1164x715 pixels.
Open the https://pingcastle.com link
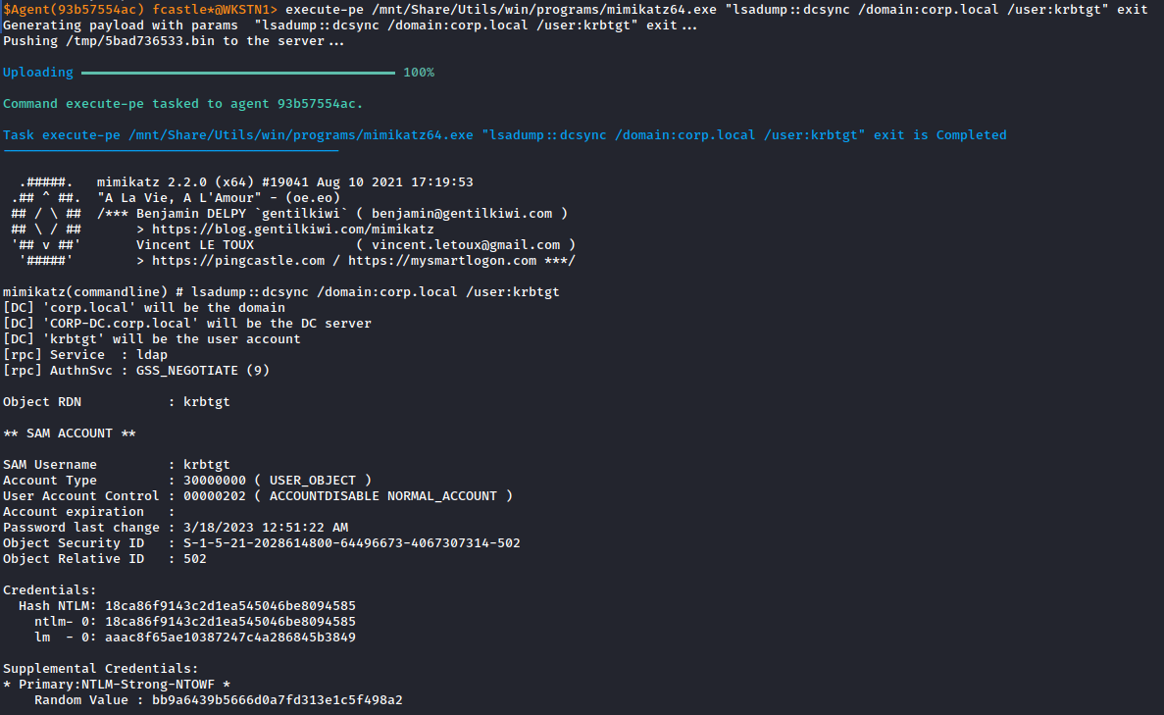pos(238,261)
